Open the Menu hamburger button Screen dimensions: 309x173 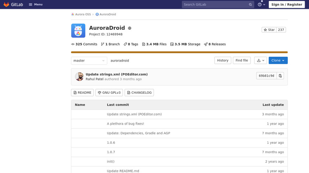[x=36, y=4]
